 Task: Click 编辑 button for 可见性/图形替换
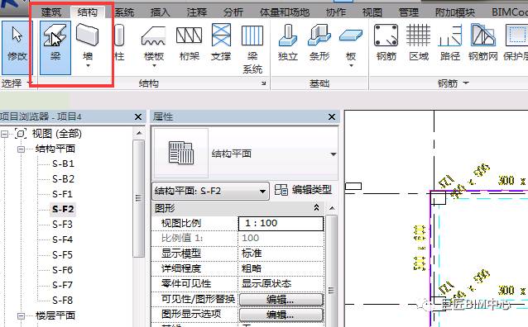pyautogui.click(x=281, y=299)
